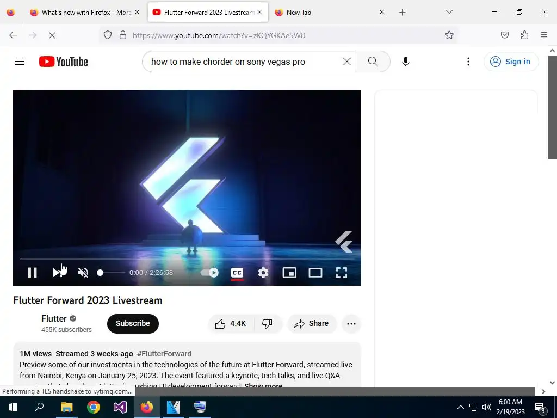
Task: Open the Extensions puzzle icon
Action: [x=525, y=35]
